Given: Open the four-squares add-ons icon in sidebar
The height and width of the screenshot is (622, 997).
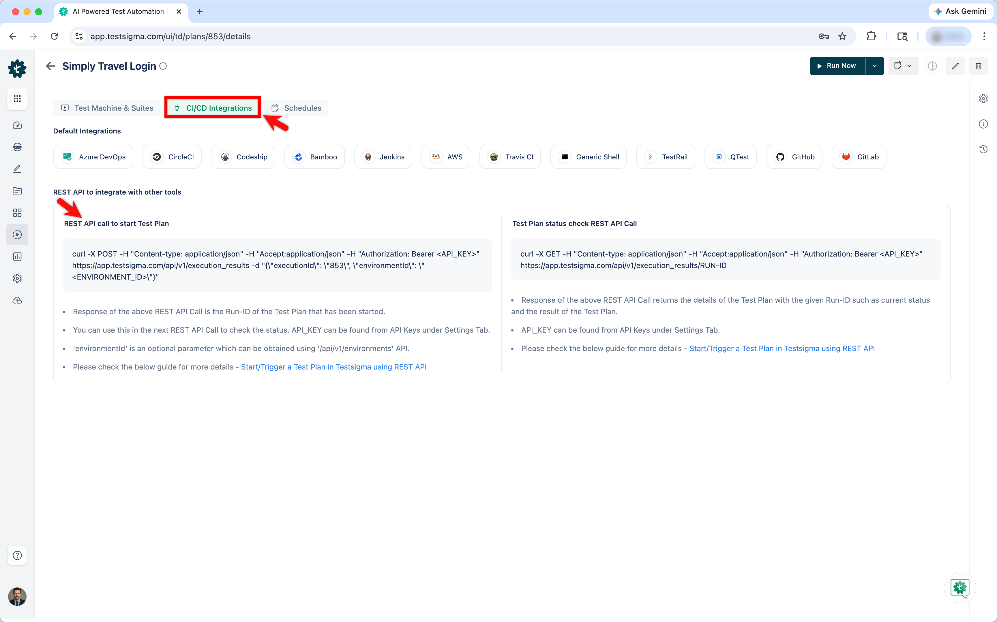Looking at the screenshot, I should 17,213.
